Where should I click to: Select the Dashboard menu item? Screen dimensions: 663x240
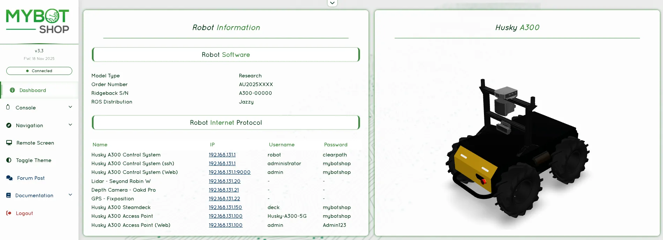pyautogui.click(x=33, y=90)
